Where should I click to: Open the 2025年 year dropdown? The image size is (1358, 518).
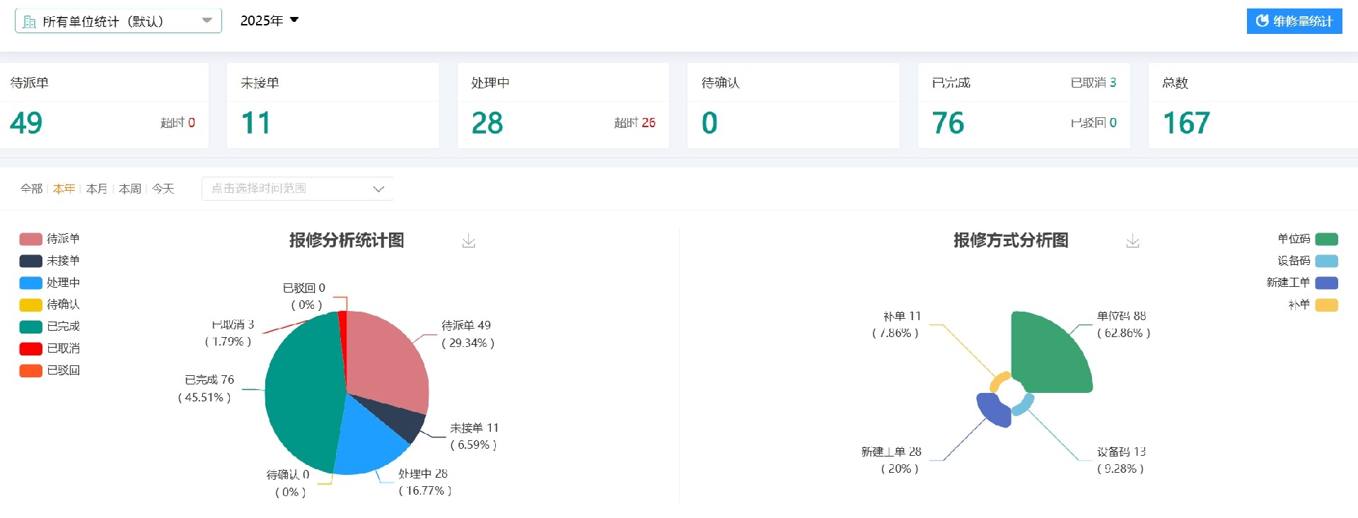click(x=269, y=20)
